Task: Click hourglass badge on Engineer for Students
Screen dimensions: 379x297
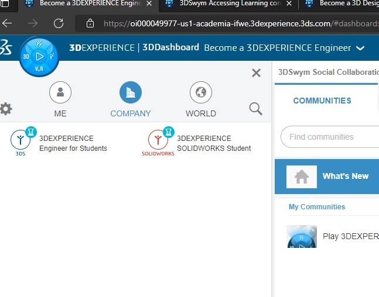Action: [x=31, y=132]
